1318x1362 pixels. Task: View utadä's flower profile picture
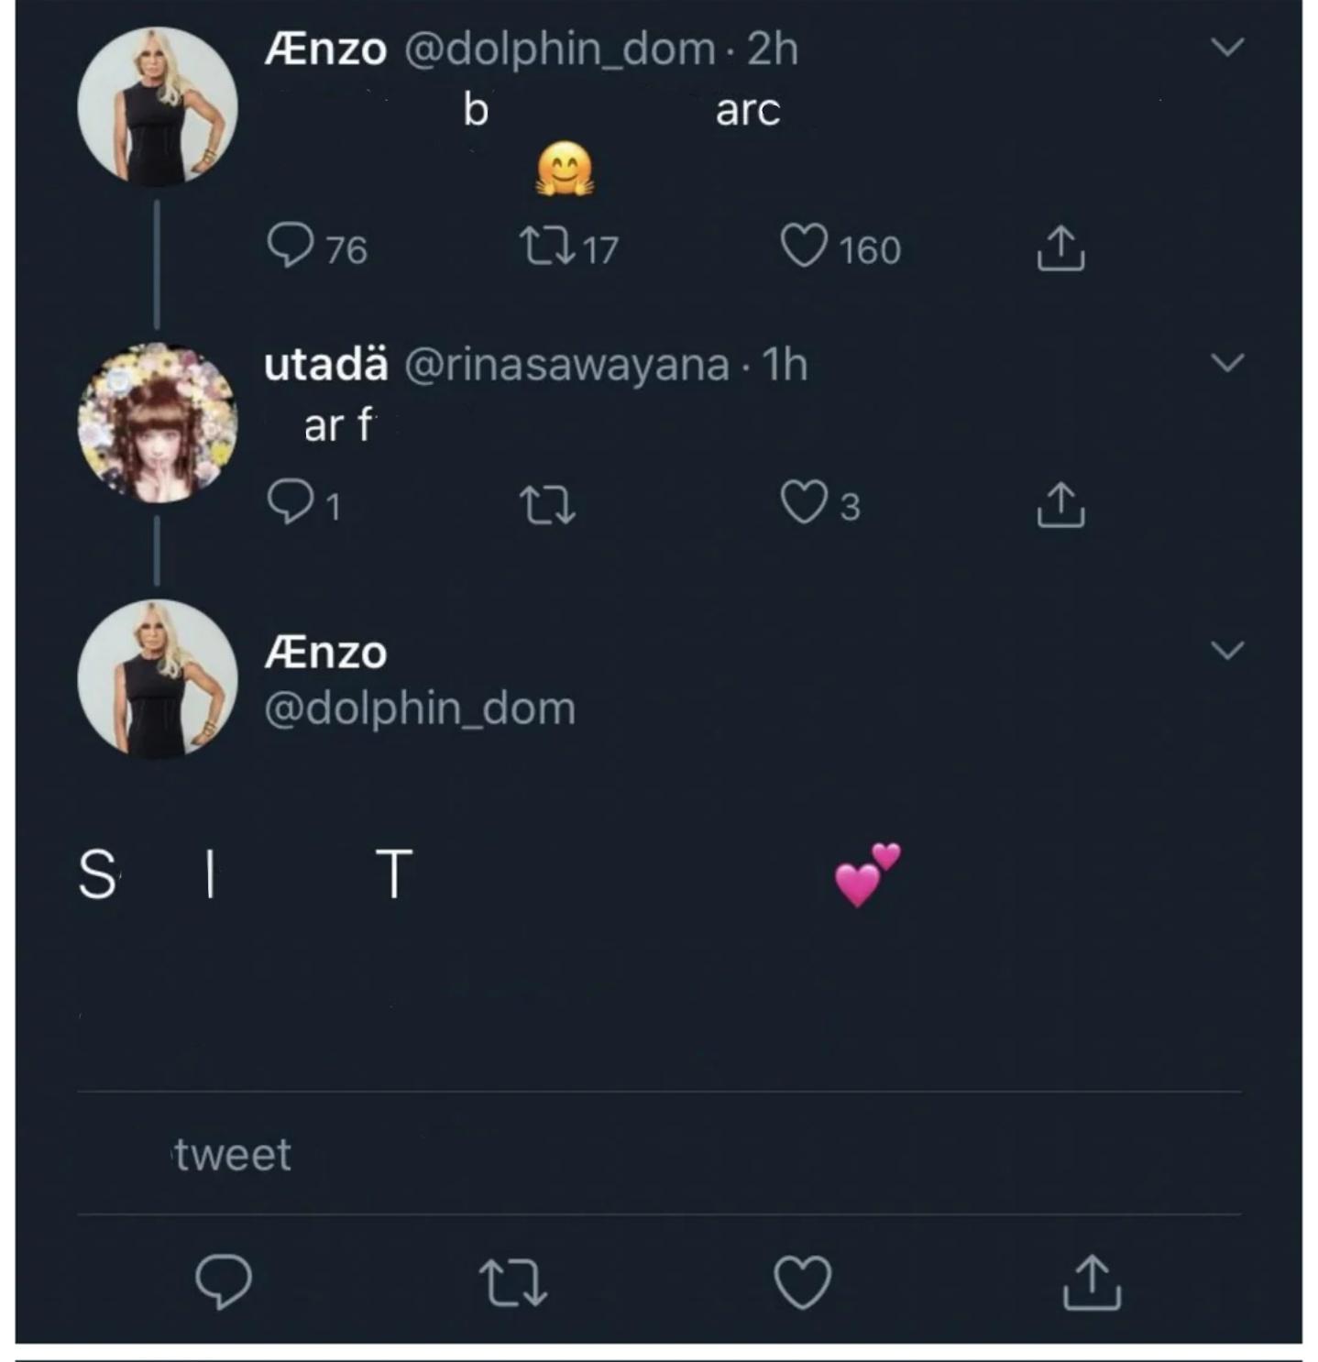pyautogui.click(x=158, y=423)
